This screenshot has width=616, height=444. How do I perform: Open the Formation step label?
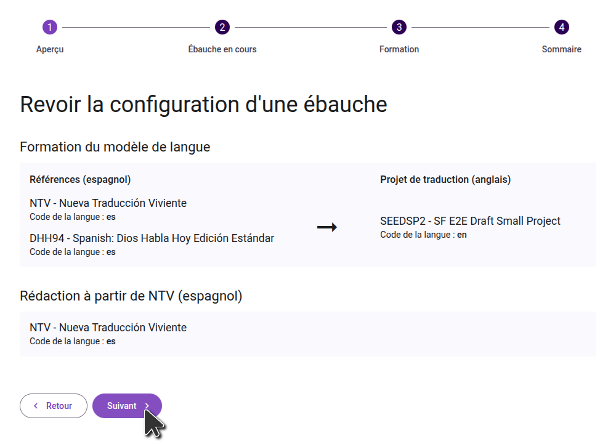[399, 49]
